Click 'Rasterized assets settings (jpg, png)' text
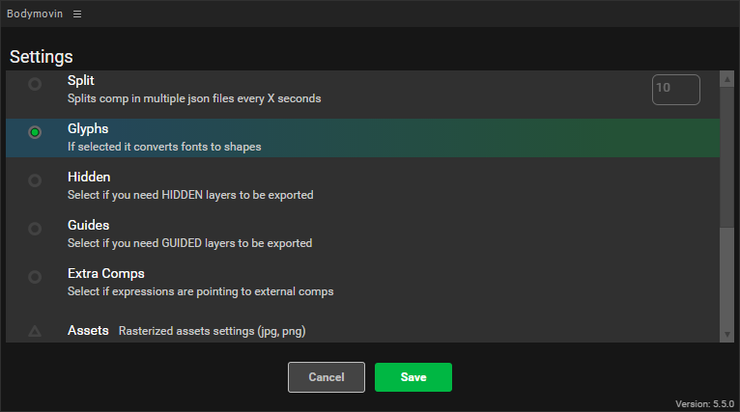740x412 pixels. tap(212, 331)
